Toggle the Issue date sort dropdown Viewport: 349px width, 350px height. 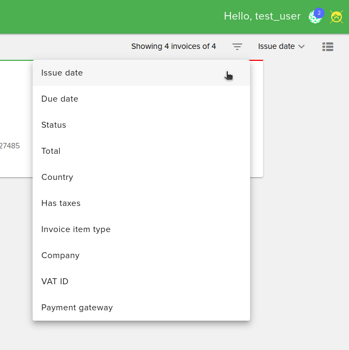[x=277, y=47]
